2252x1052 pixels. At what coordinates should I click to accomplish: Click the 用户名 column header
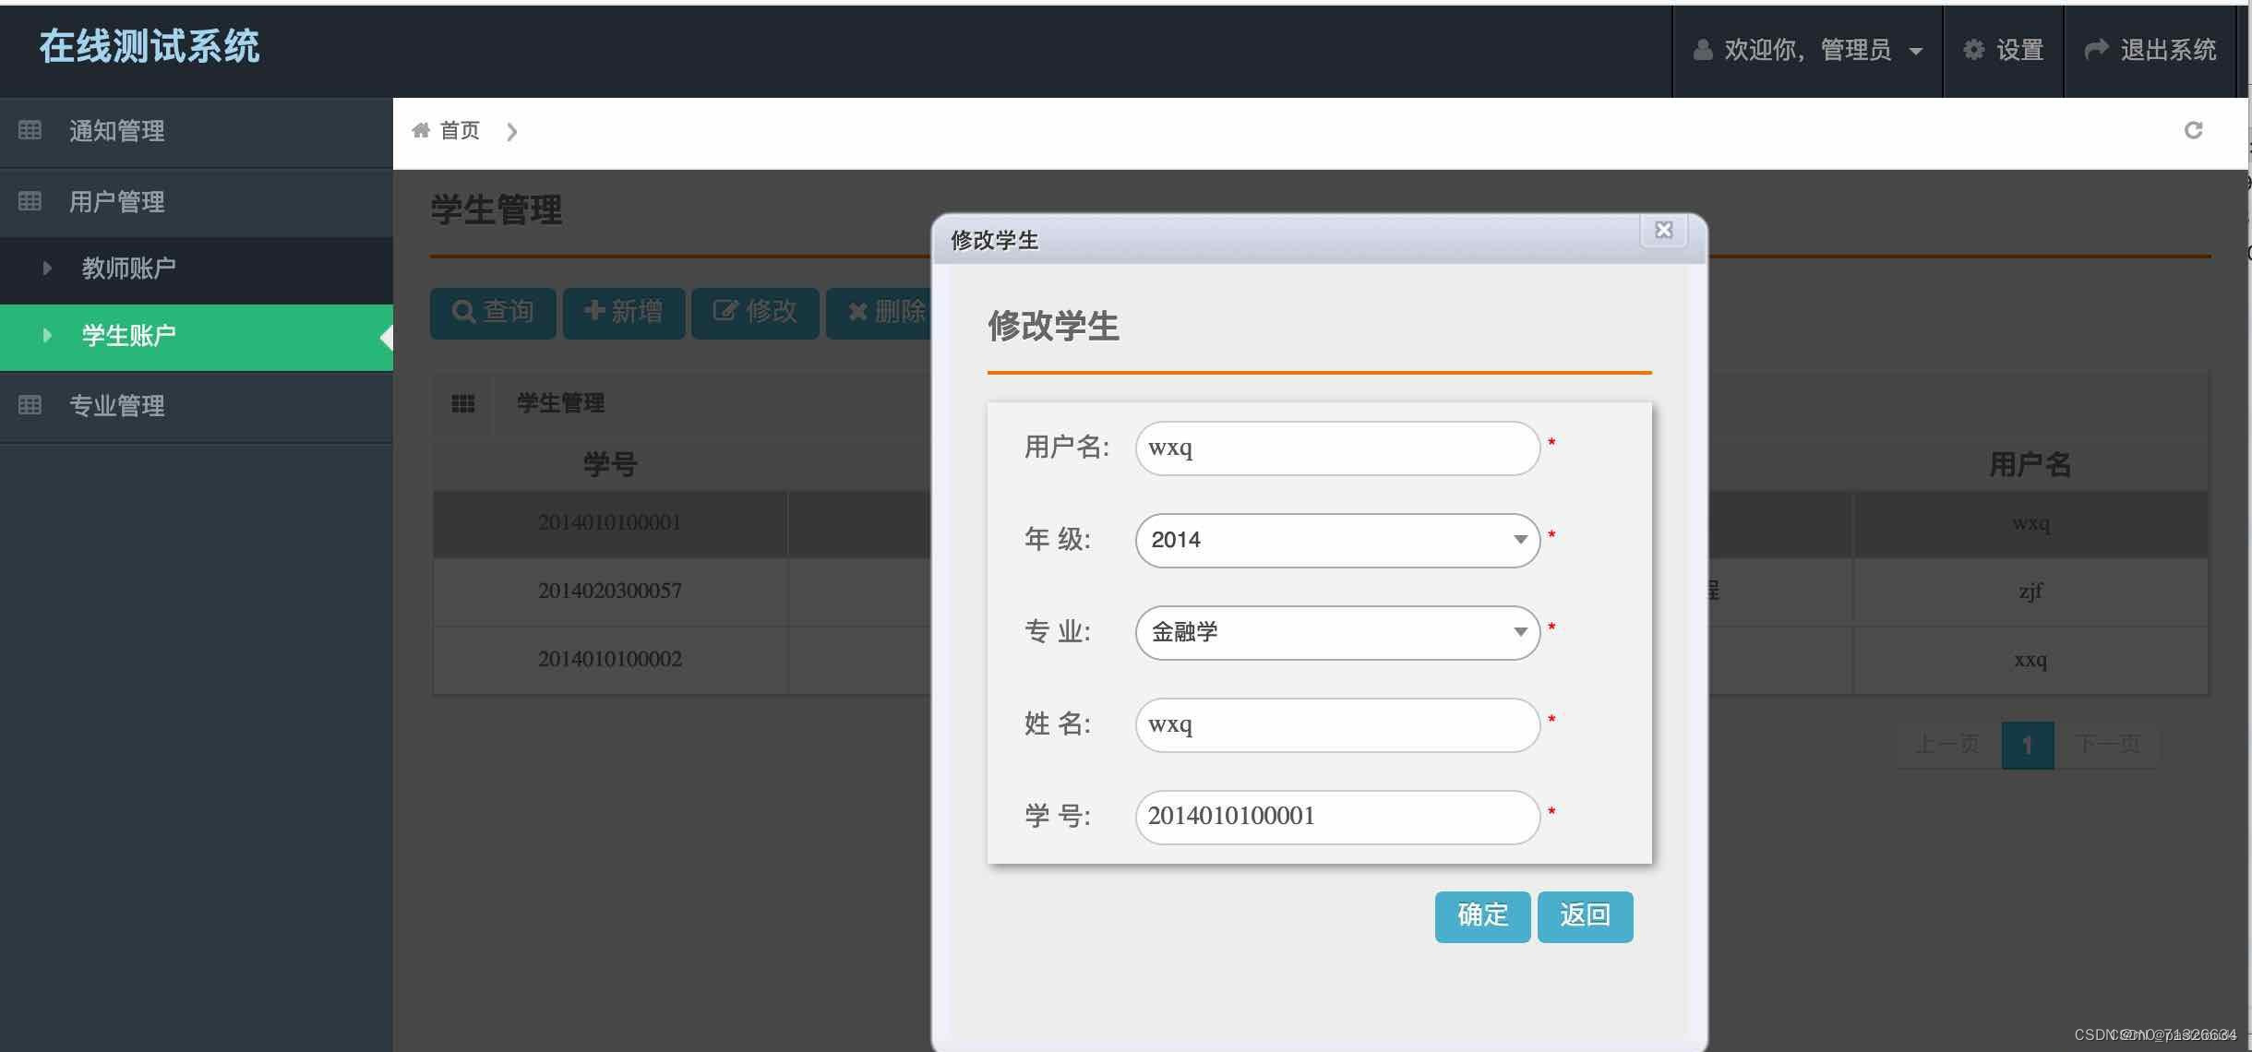pyautogui.click(x=2030, y=464)
